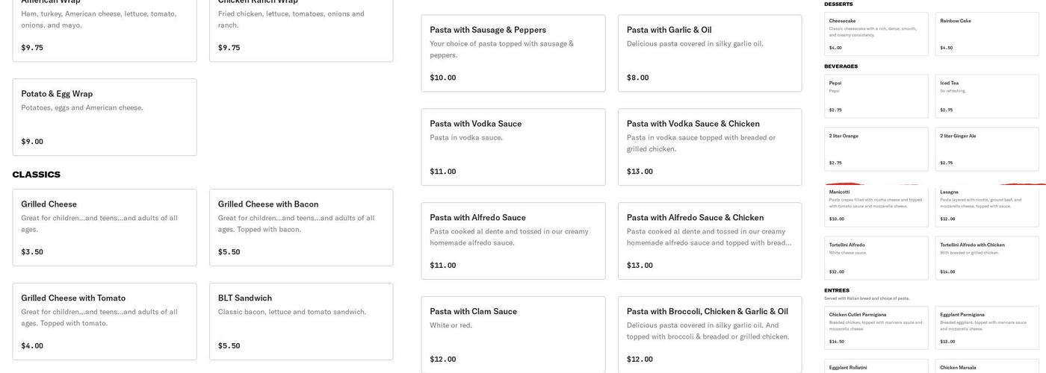This screenshot has height=373, width=1046.
Task: Choose Pasta with Garlic & Oil
Action: click(710, 53)
